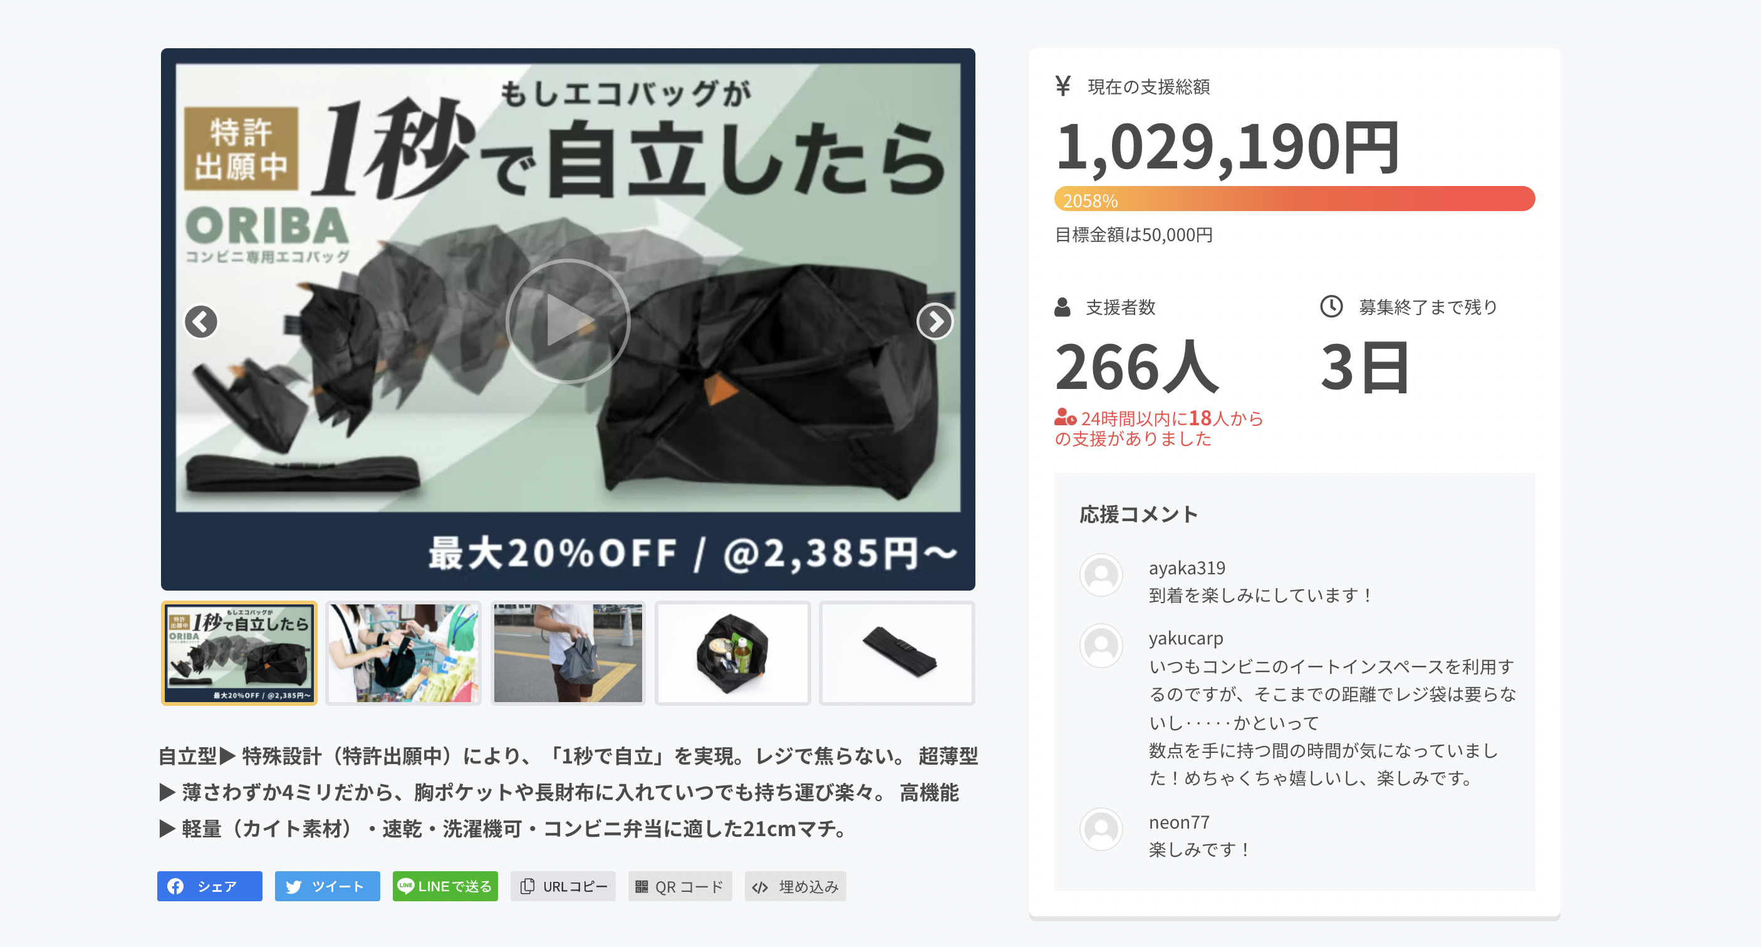Select the thumbnail showing the convenience store checkout
1761x947 pixels.
point(403,652)
